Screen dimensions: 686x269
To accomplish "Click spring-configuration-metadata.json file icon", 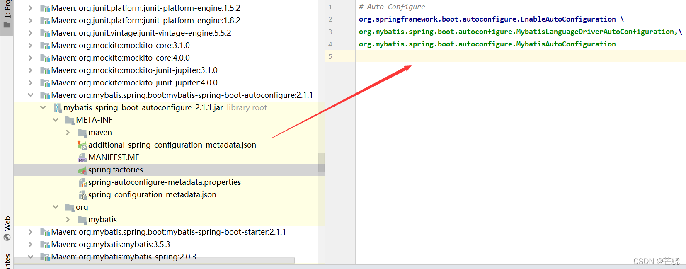I will (x=82, y=195).
